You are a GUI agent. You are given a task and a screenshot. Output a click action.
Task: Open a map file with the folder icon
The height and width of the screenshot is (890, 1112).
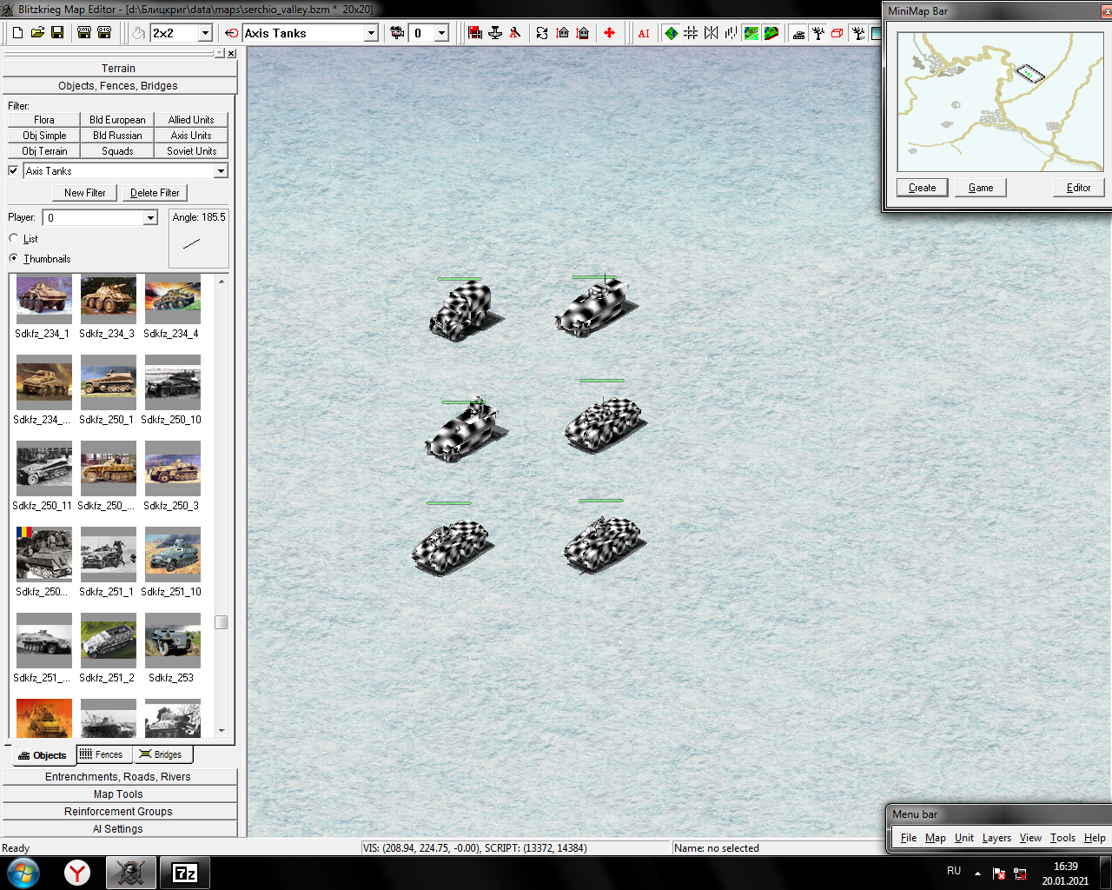pyautogui.click(x=37, y=33)
